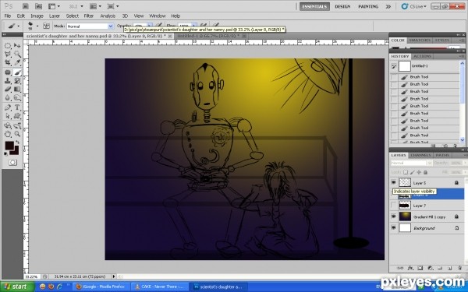Select the Eyedropper tool
The image size is (468, 292).
click(17, 62)
